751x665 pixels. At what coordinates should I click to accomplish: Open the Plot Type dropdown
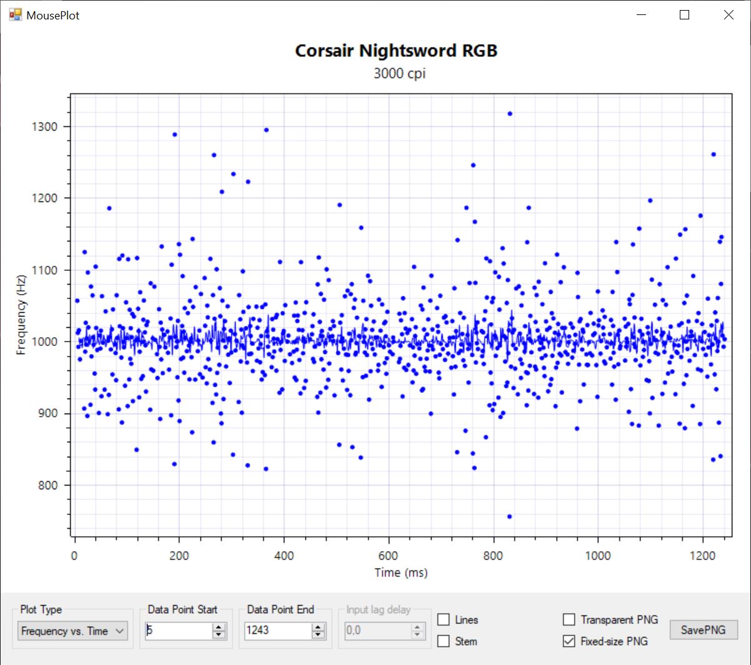[x=72, y=631]
